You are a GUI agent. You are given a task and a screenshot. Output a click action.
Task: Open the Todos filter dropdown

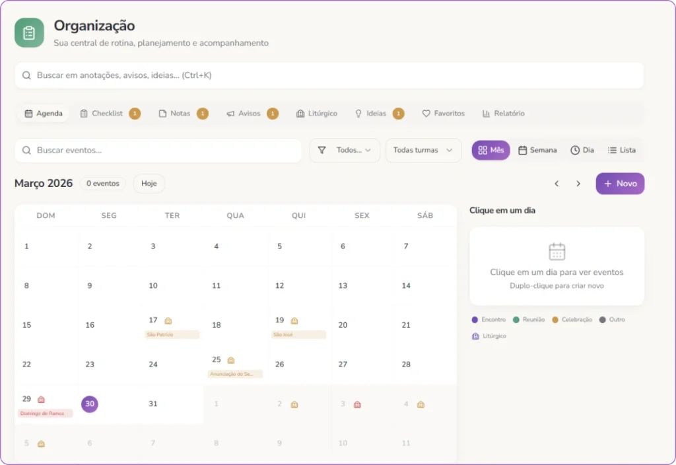pos(345,150)
